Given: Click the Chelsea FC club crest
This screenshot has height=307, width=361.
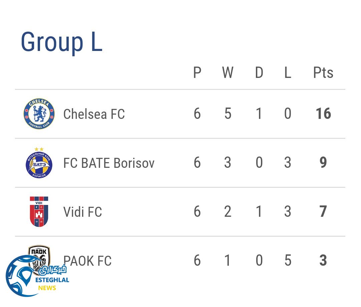Looking at the screenshot, I should 39,114.
